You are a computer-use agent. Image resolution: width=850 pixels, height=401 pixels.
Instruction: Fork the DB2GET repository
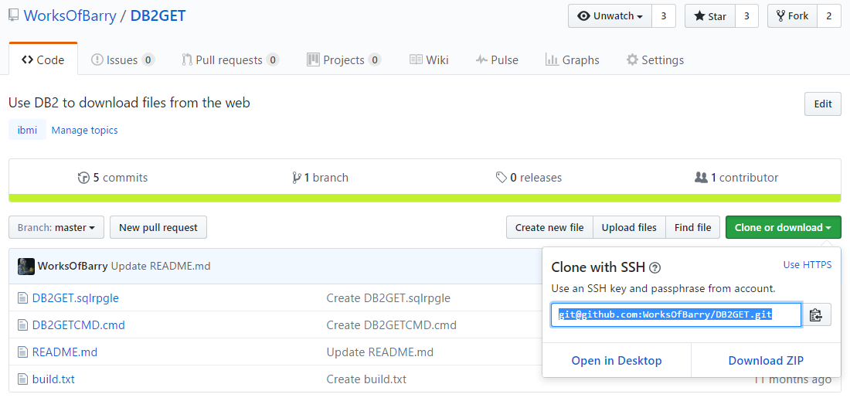click(792, 16)
